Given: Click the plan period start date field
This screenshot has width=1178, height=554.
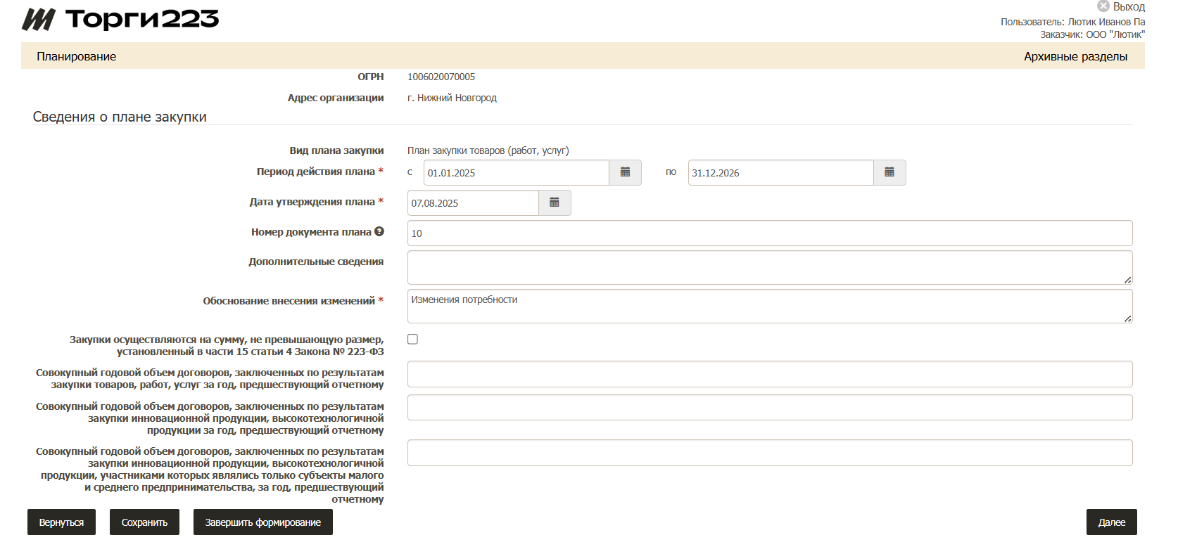Looking at the screenshot, I should tap(516, 173).
